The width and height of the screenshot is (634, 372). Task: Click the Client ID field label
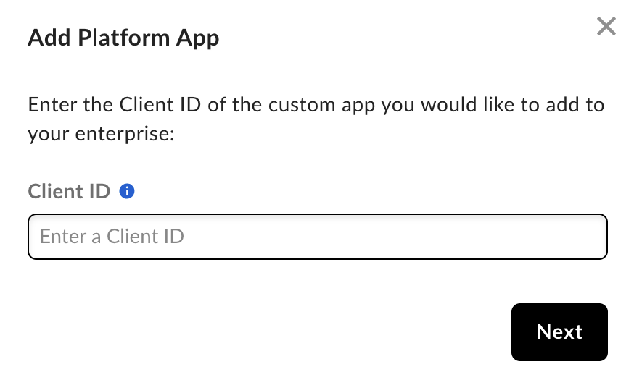[x=69, y=192]
